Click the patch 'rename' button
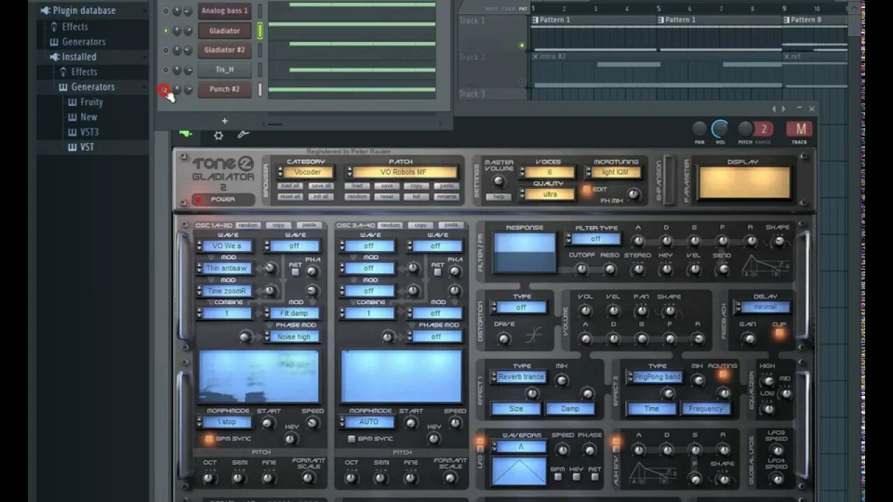Image resolution: width=893 pixels, height=502 pixels. pos(446,197)
